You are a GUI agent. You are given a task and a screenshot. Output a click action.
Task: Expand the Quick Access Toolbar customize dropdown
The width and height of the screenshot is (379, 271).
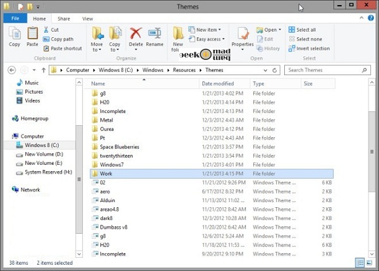(38, 7)
